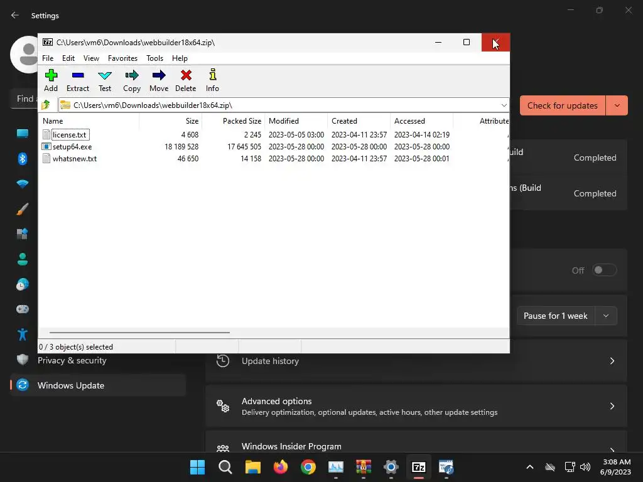This screenshot has height=482, width=643.
Task: Switch to Settings gear taskbar icon
Action: (391, 467)
